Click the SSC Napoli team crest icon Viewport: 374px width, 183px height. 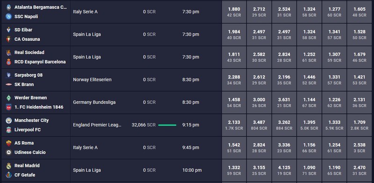pyautogui.click(x=9, y=16)
